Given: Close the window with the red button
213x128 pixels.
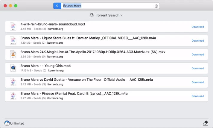Looking at the screenshot, I should [x=5, y=6].
